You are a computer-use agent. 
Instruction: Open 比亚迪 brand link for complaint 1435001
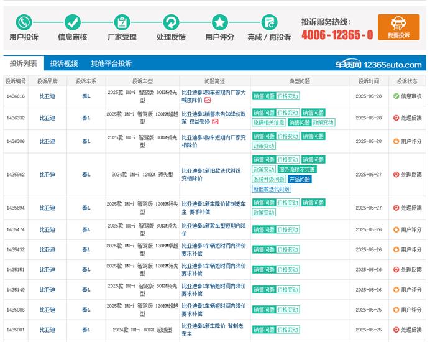[x=47, y=330]
